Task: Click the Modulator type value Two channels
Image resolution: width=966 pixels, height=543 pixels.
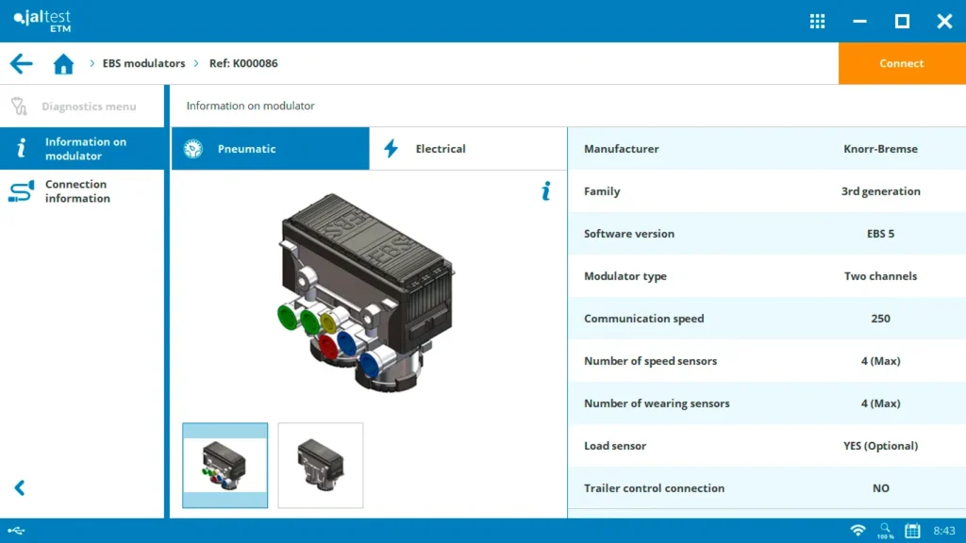Action: click(x=880, y=276)
